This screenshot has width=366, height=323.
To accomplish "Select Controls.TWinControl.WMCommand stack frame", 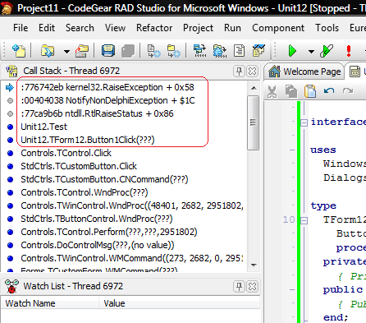I will pyautogui.click(x=132, y=258).
